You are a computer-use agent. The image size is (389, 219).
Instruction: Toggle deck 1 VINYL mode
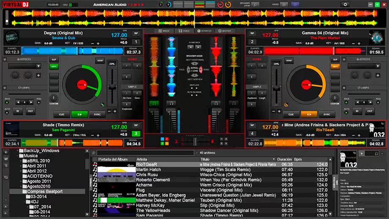[54, 67]
